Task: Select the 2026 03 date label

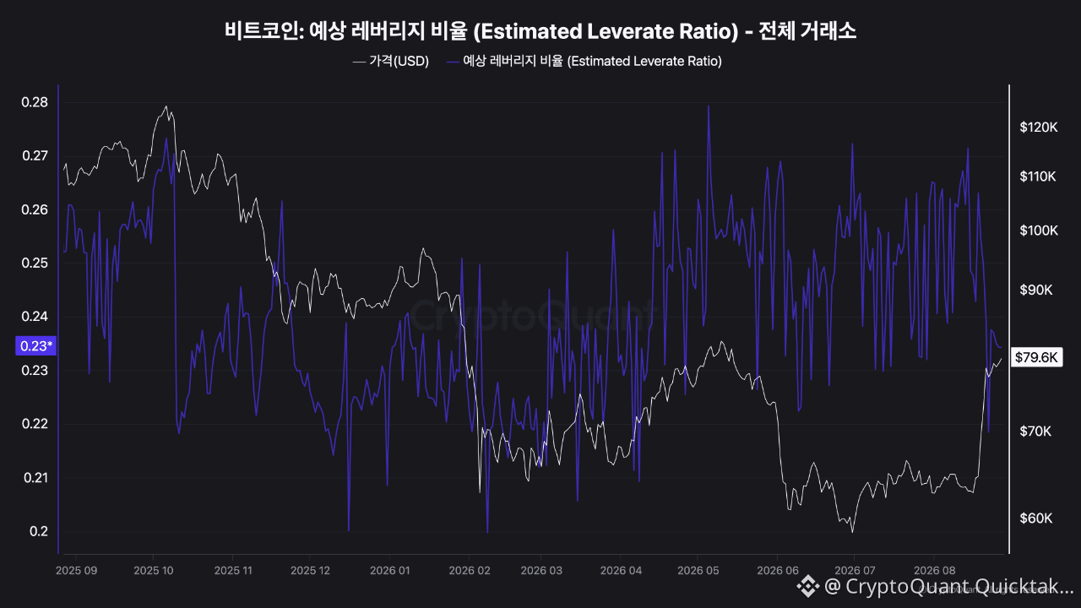Action: click(541, 571)
